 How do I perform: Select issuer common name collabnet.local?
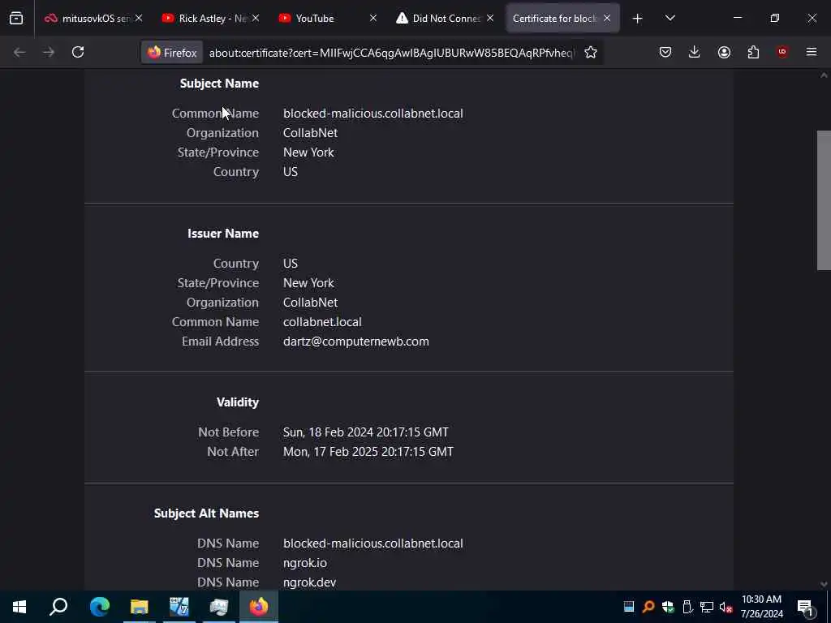point(322,321)
